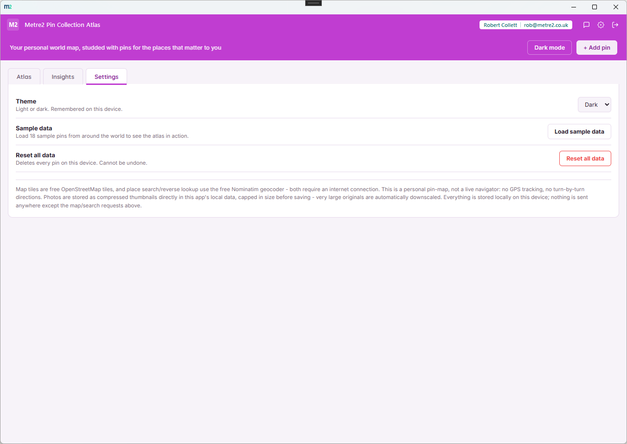The image size is (627, 444).
Task: Click the tagline 'Your personal world map…'
Action: coord(115,48)
